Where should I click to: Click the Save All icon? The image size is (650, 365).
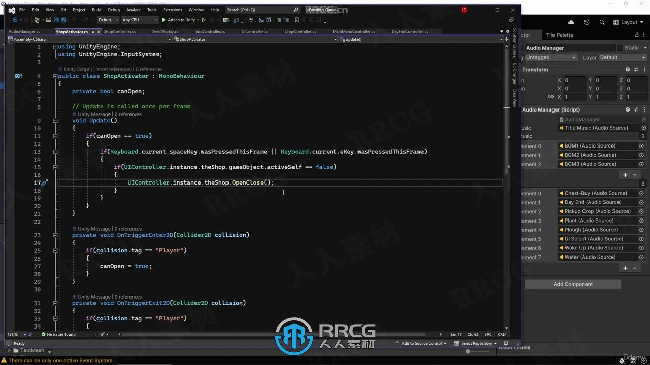coord(63,20)
